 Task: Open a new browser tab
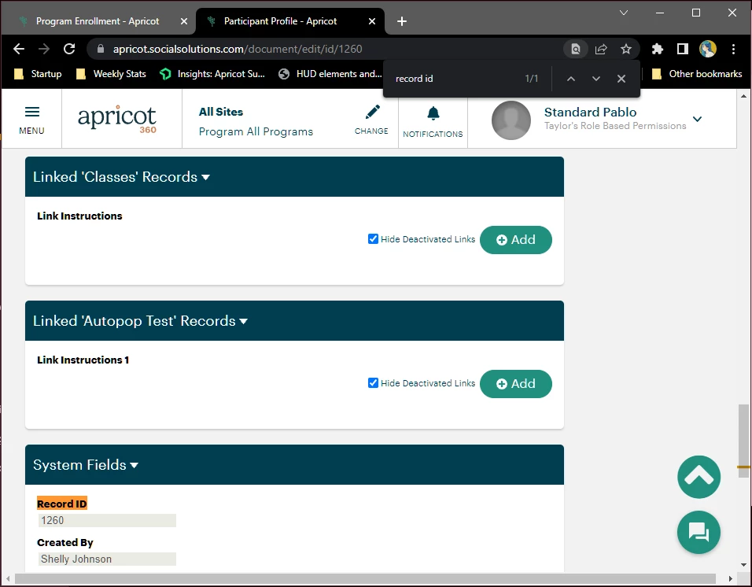[x=402, y=21]
